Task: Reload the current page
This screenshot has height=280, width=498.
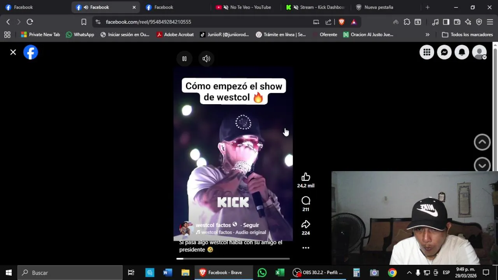Action: tap(30, 22)
